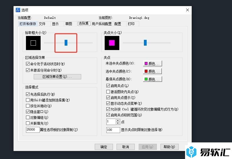Image resolution: width=232 pixels, height=159 pixels.
Task: Toggle 启用夹点 checkbox
Action: (108, 86)
